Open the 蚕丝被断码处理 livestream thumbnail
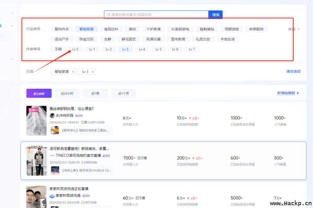The image size is (313, 208). 36,121
